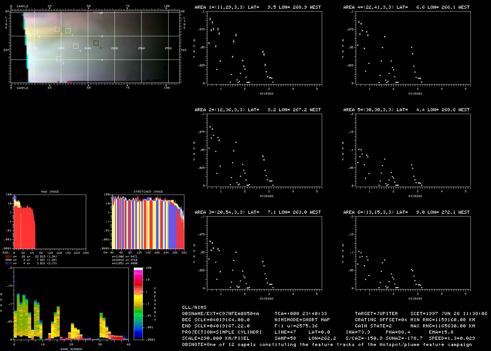Image resolution: width=491 pixels, height=351 pixels.
Task: Click the AREA 6 spectrum plot
Action: click(x=413, y=252)
